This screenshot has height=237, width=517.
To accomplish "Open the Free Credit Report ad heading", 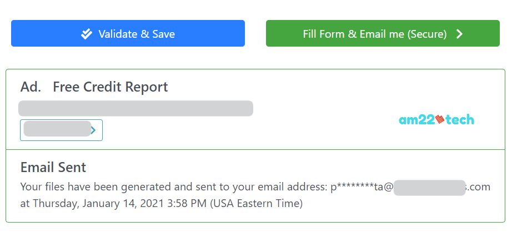I will coord(110,87).
